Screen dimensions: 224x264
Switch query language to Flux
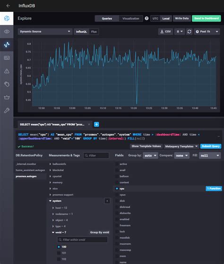94,32
